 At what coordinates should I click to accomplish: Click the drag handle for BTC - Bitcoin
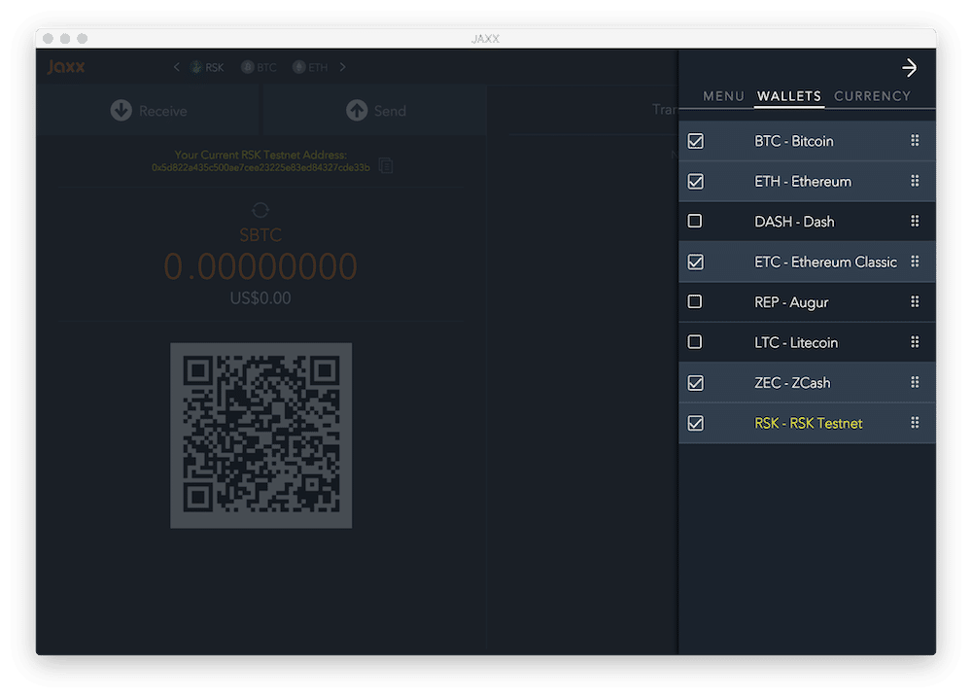click(915, 141)
